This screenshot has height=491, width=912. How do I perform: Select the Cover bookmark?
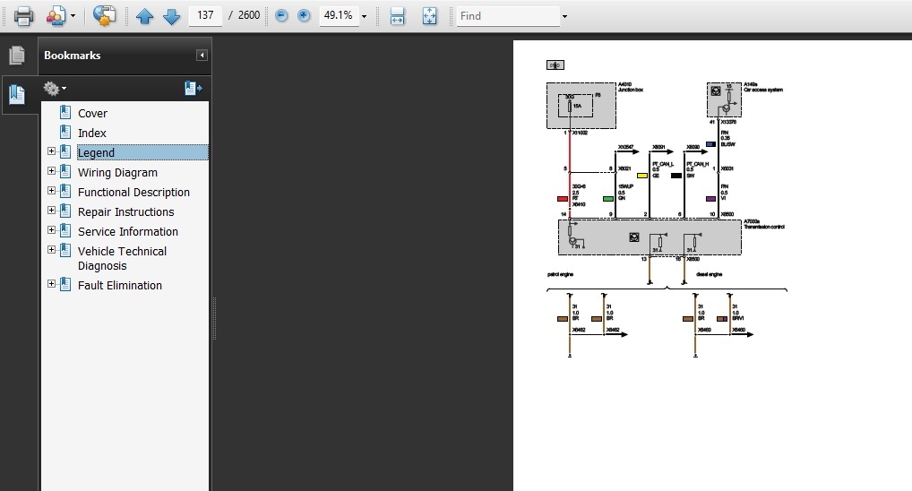pos(92,114)
